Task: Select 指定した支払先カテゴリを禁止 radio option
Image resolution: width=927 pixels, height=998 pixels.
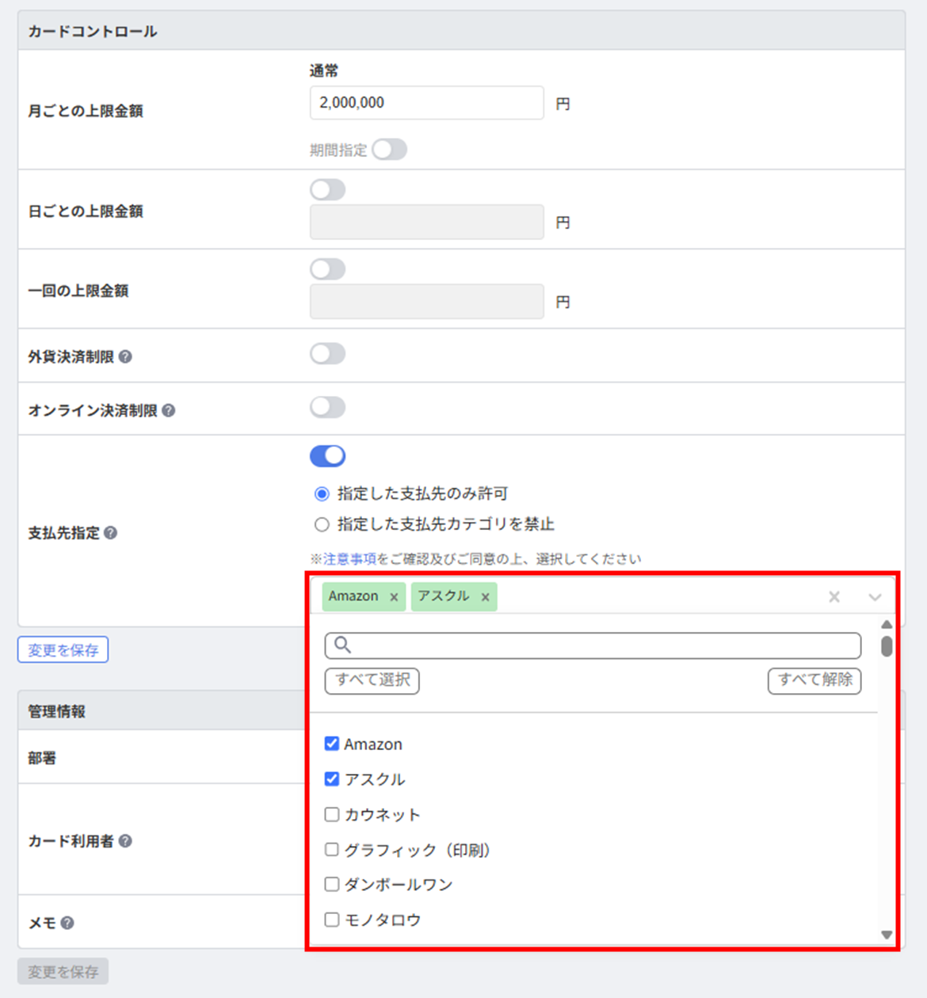Action: pyautogui.click(x=322, y=524)
